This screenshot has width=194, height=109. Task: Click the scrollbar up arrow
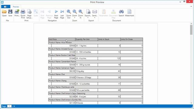(191, 24)
